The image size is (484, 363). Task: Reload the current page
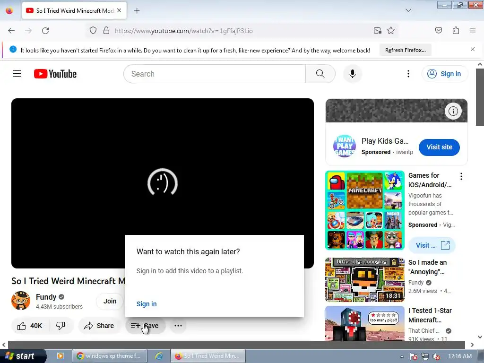(45, 31)
